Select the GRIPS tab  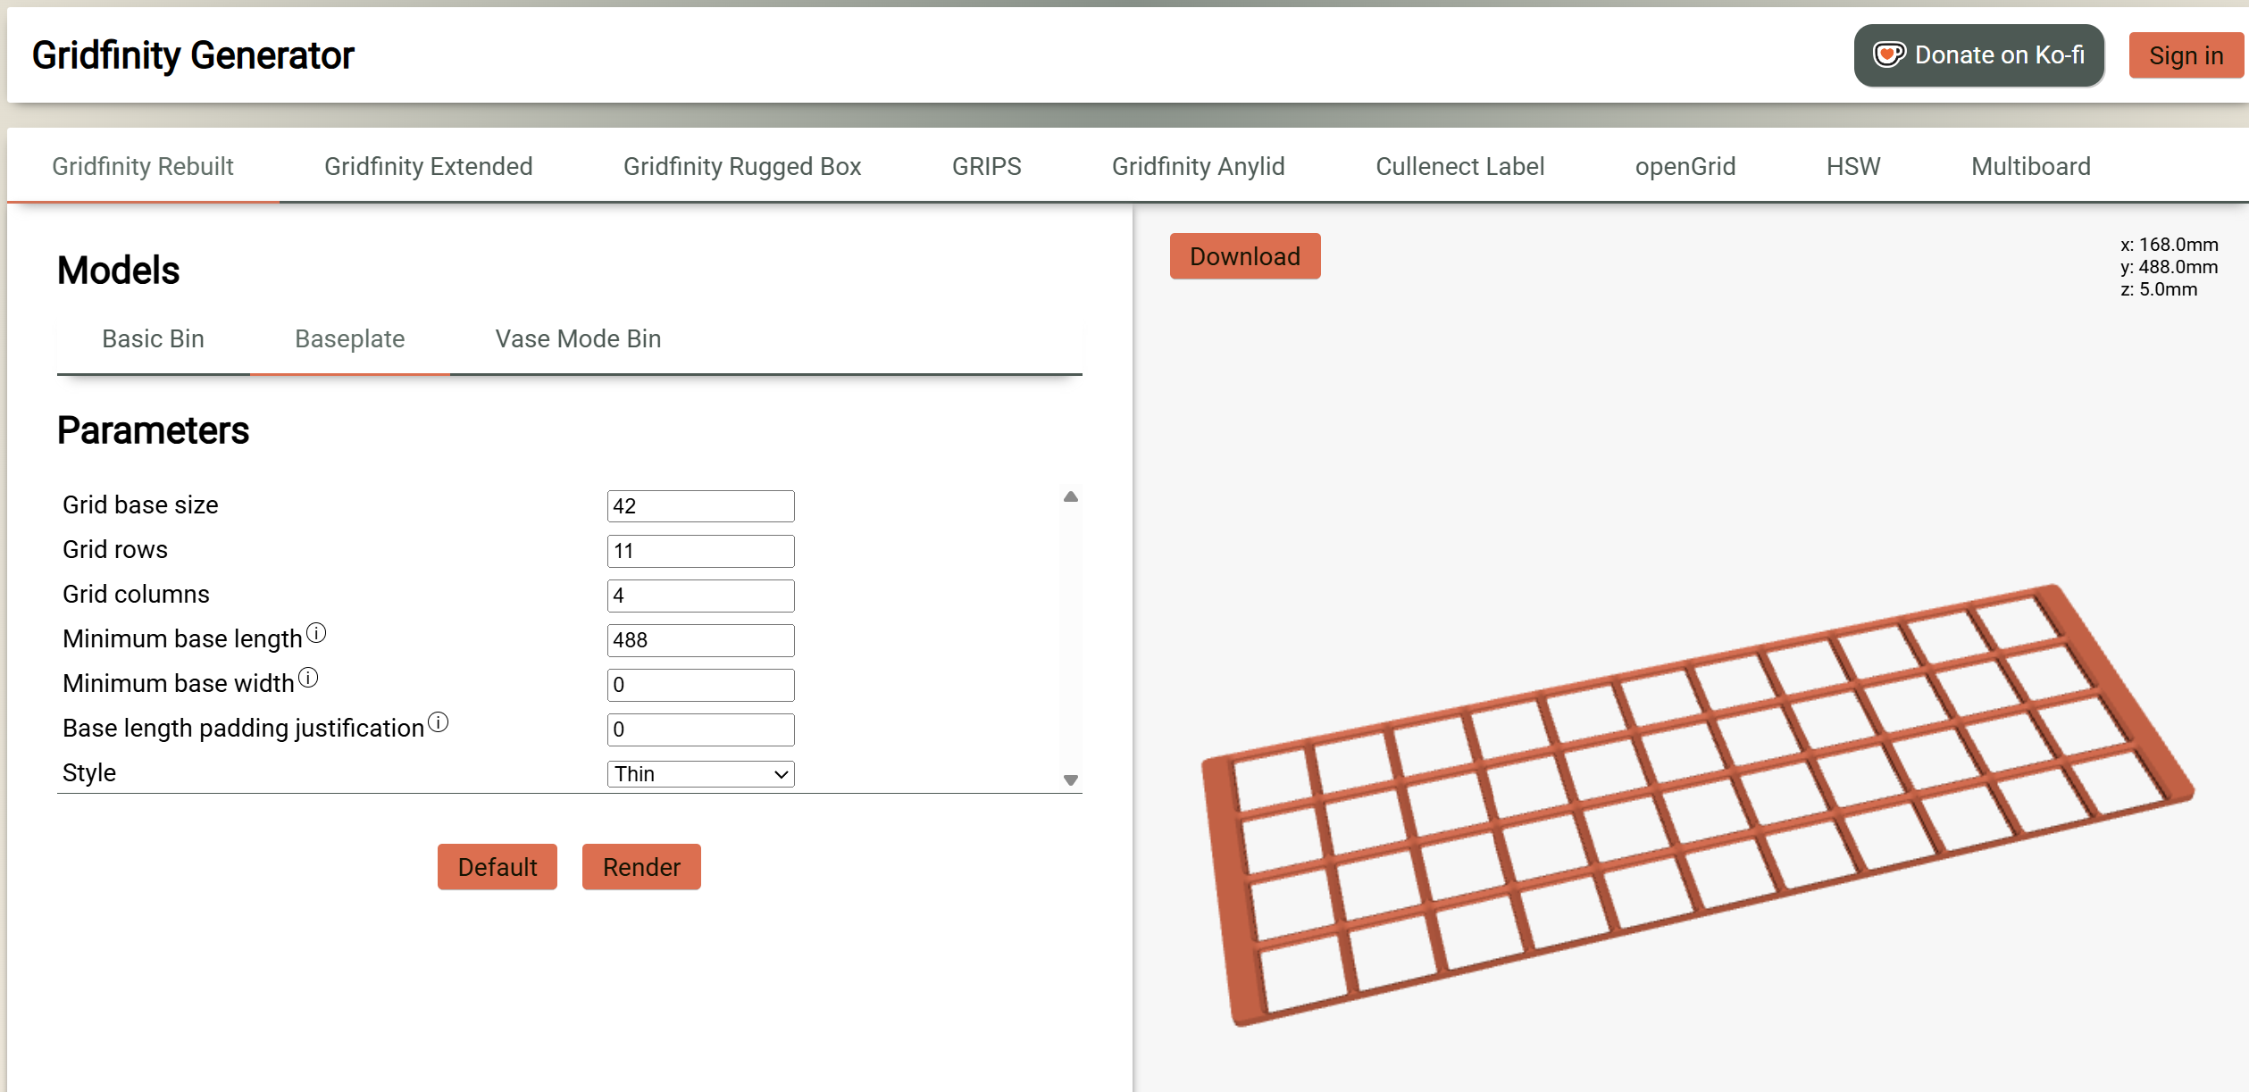click(x=987, y=166)
